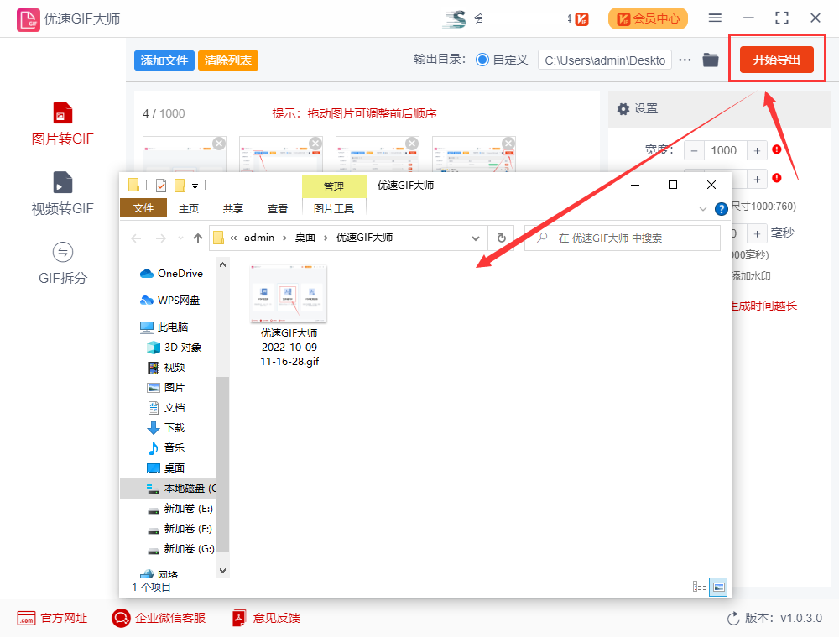Select 新加卷 (E:) drive
The image size is (839, 638).
pyautogui.click(x=180, y=509)
